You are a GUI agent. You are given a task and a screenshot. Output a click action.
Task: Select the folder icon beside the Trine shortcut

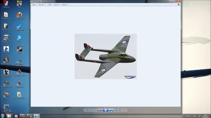[19, 95]
